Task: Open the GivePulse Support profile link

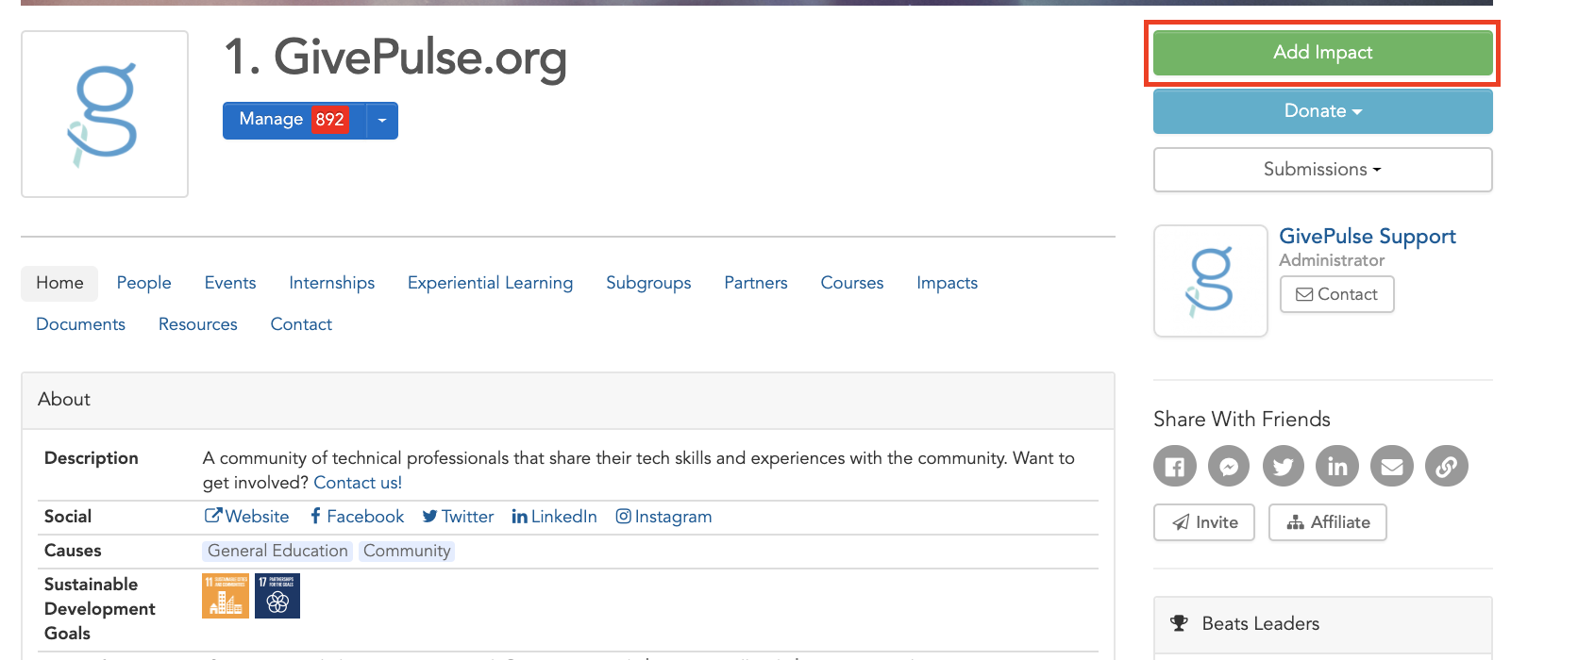Action: 1368,237
